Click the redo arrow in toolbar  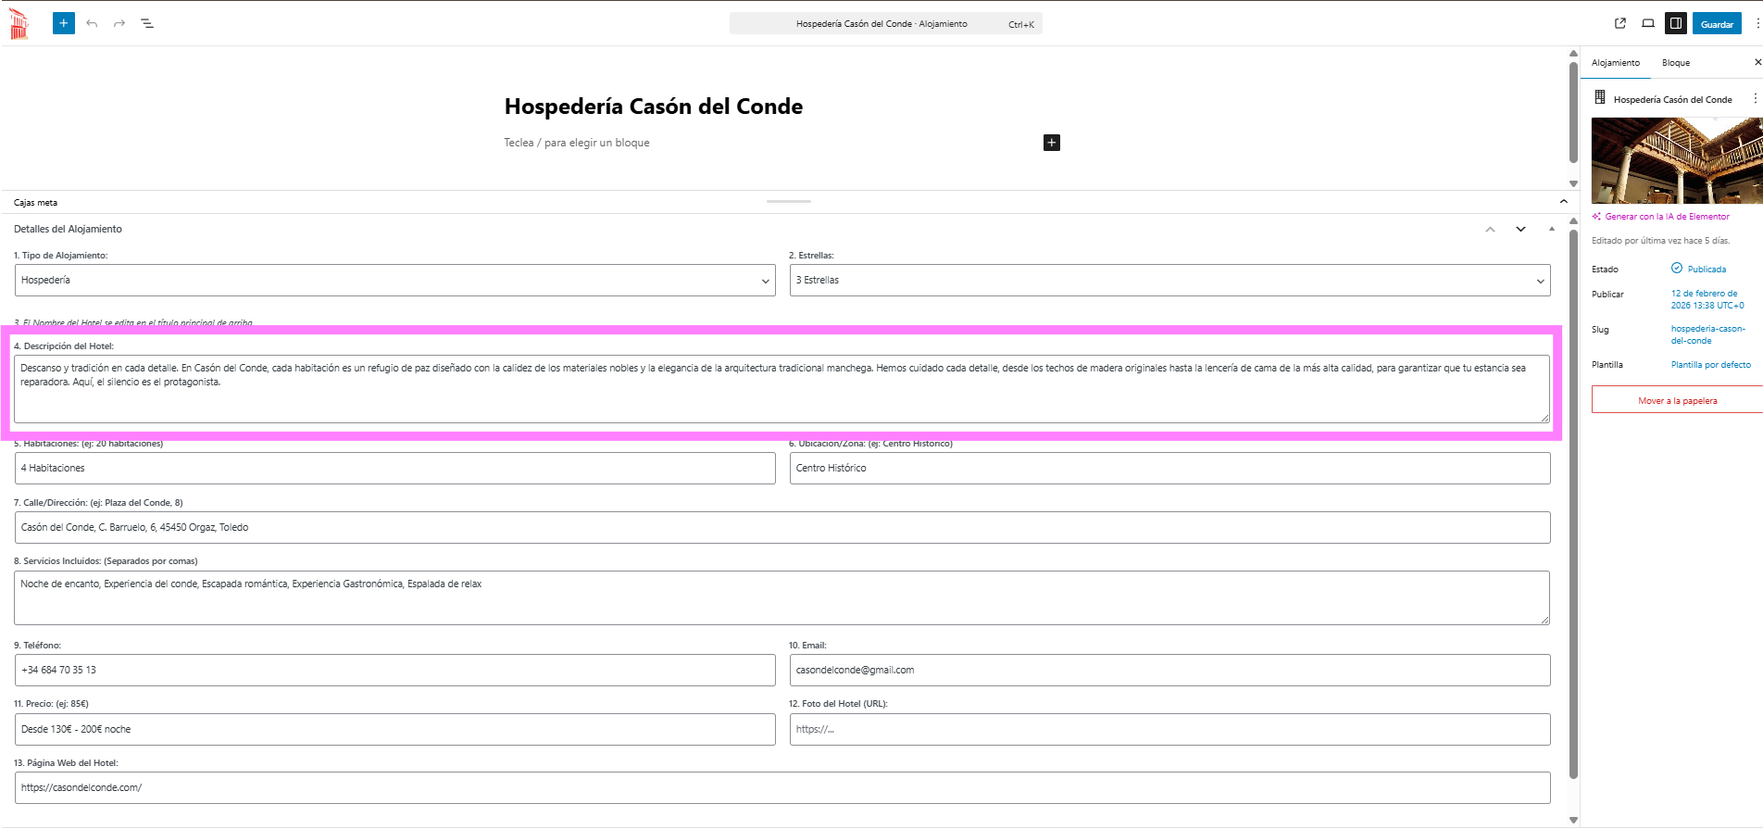point(119,23)
